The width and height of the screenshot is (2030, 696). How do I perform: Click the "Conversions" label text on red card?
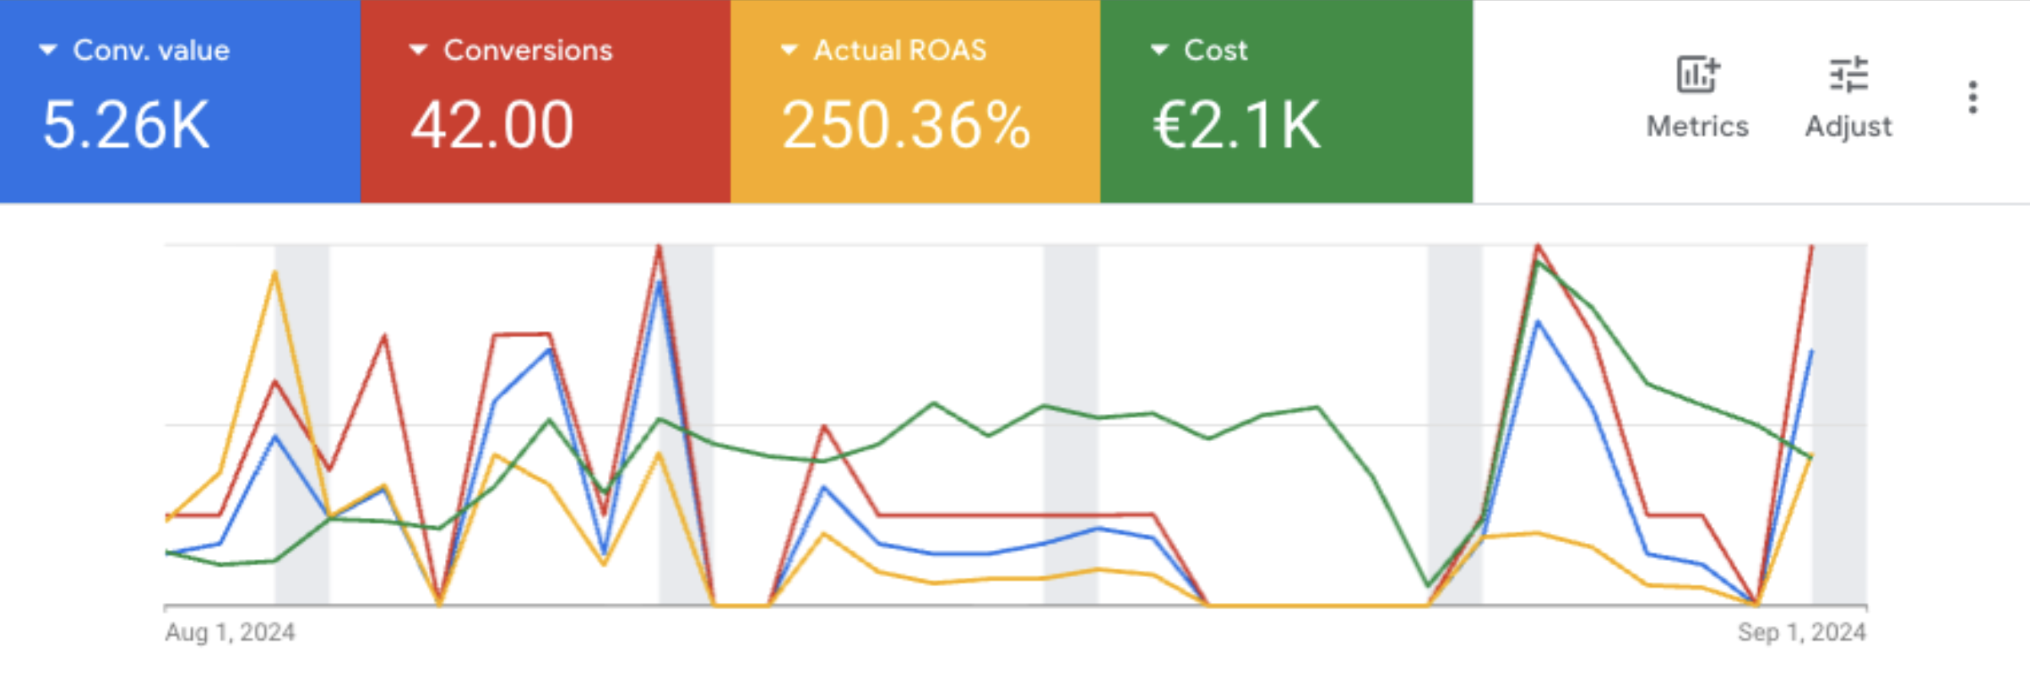528,51
